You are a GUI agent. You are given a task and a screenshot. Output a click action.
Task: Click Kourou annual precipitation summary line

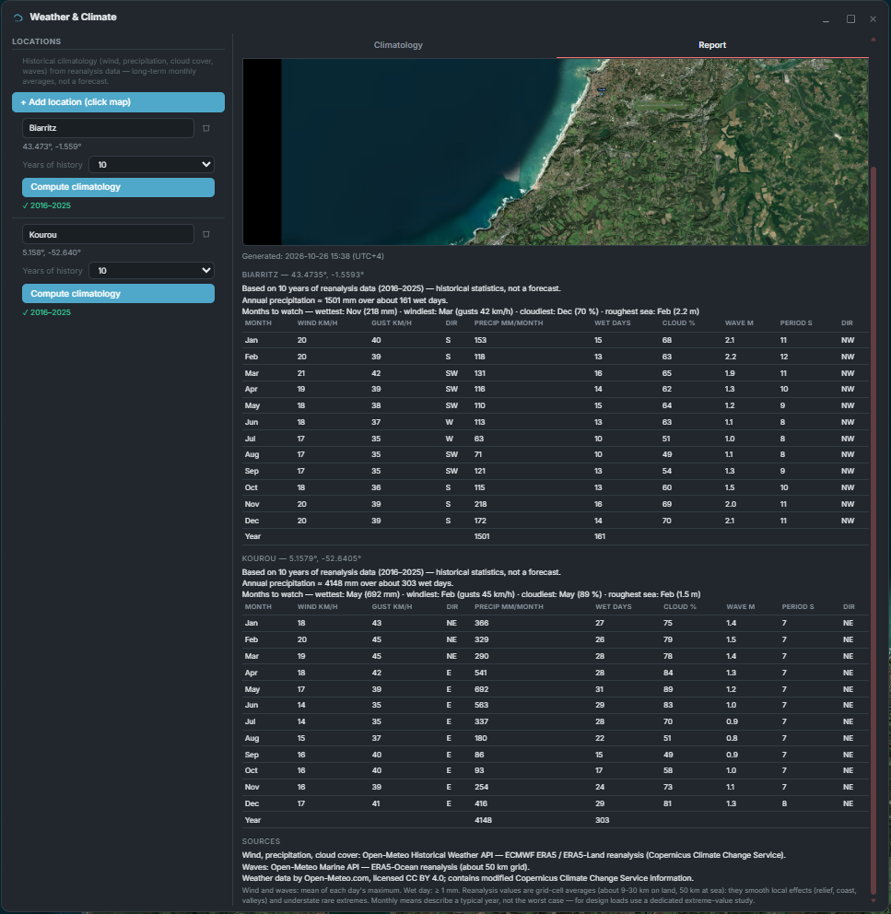[347, 583]
